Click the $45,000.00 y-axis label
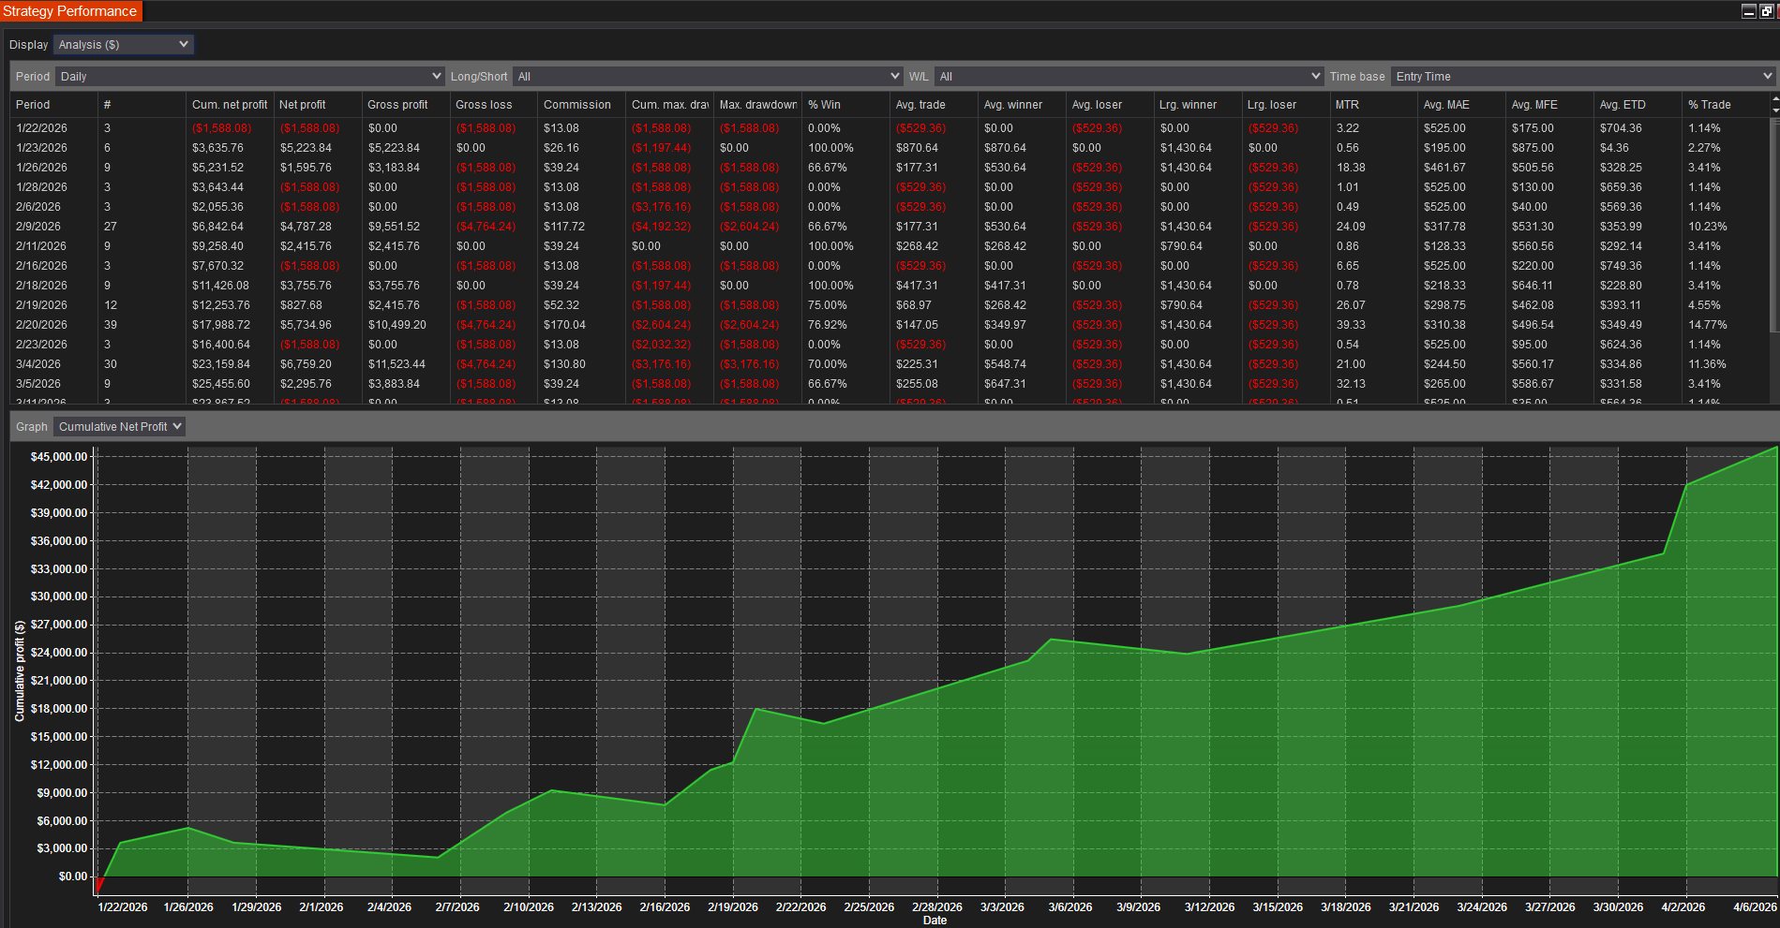Image resolution: width=1780 pixels, height=928 pixels. (x=59, y=457)
